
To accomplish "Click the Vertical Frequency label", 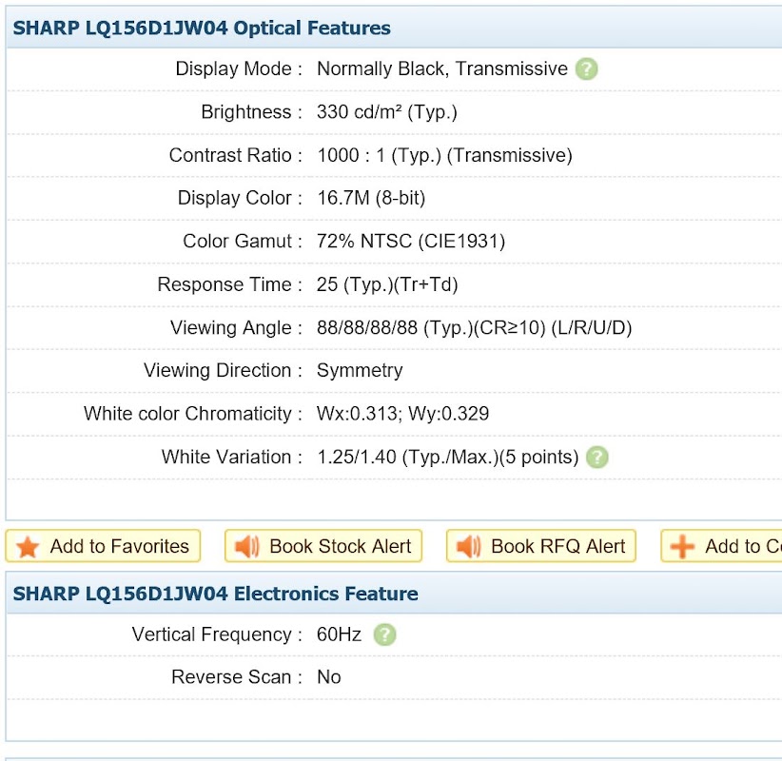I will click(x=212, y=634).
